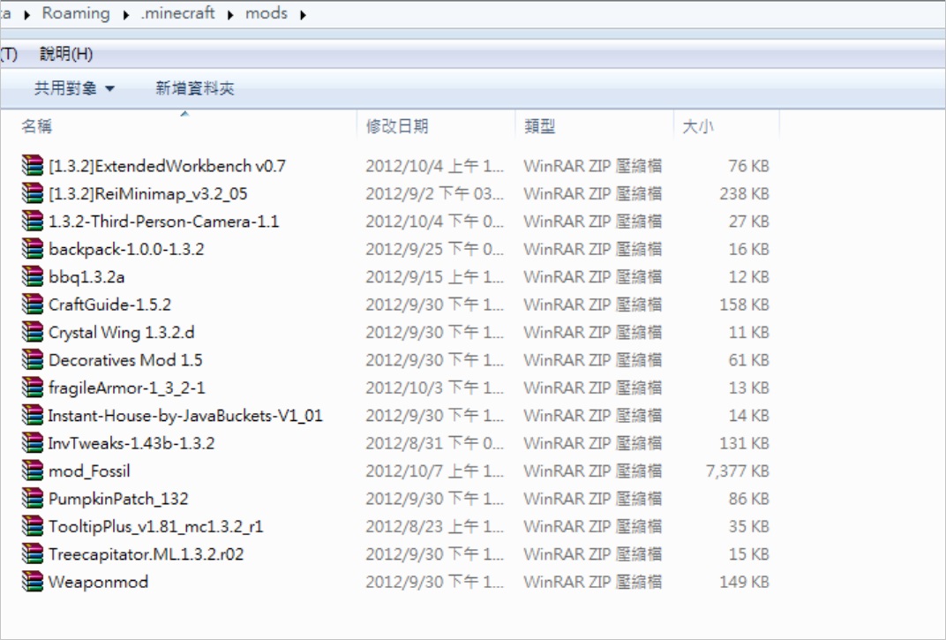Select file name PumpkinPatch_132

pos(118,500)
